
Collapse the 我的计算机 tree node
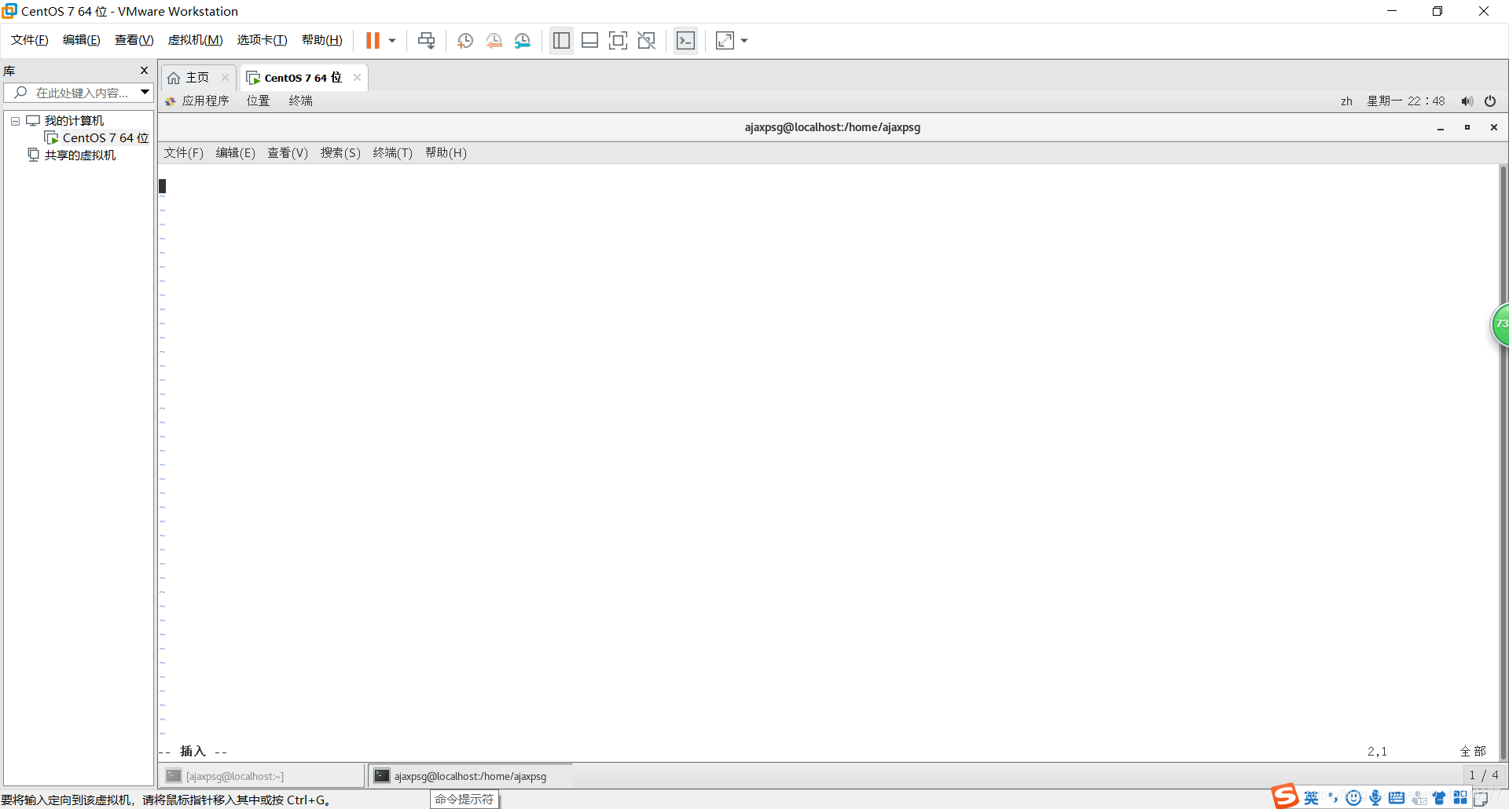pyautogui.click(x=15, y=121)
